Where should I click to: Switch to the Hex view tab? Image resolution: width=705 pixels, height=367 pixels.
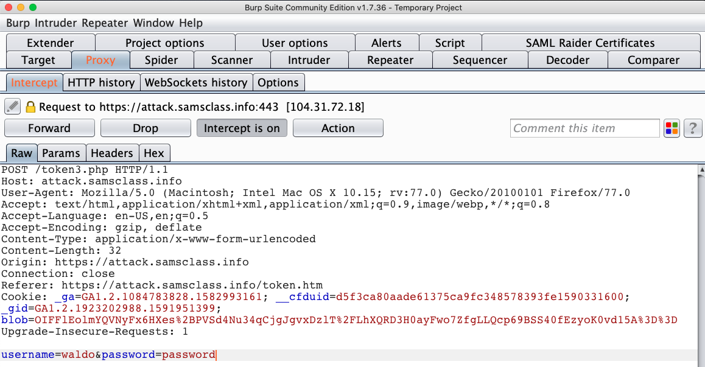[153, 153]
